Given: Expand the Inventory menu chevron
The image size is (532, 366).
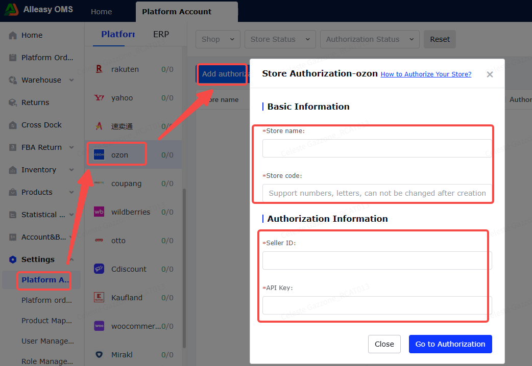Looking at the screenshot, I should [x=71, y=170].
